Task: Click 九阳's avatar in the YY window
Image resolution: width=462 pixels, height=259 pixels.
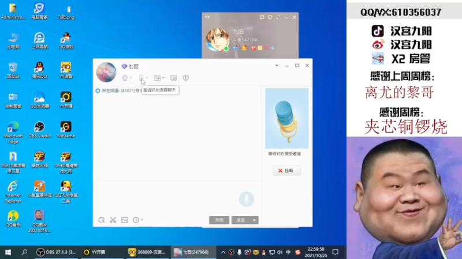Action: click(x=217, y=40)
